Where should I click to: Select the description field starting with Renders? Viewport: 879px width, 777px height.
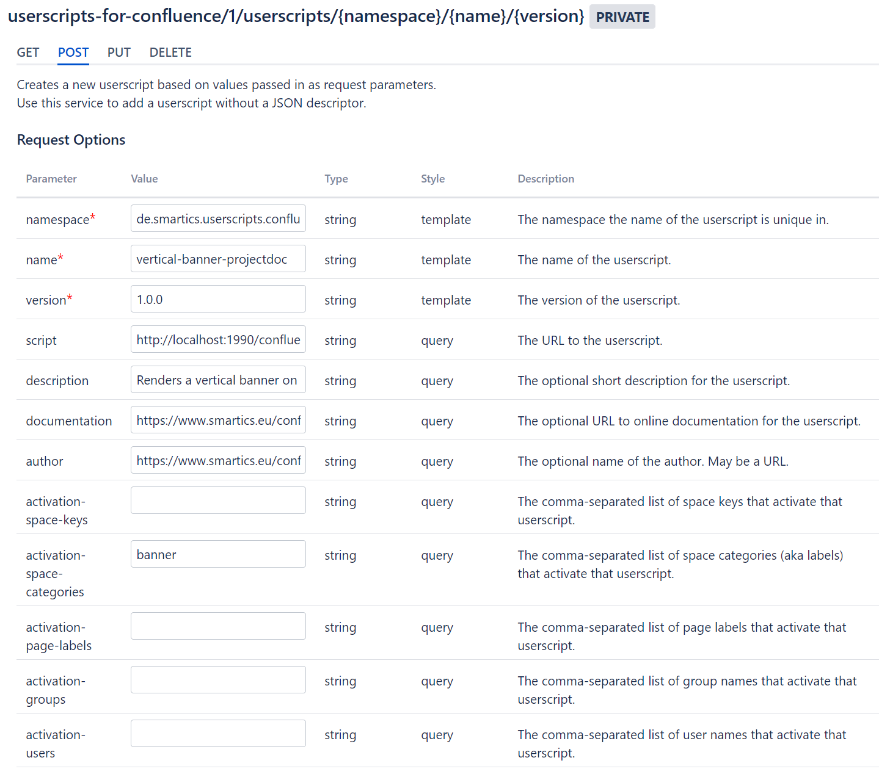point(217,379)
